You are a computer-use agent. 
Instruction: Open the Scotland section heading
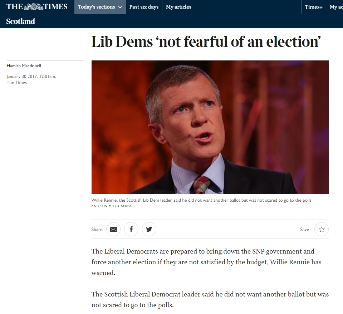tap(20, 21)
